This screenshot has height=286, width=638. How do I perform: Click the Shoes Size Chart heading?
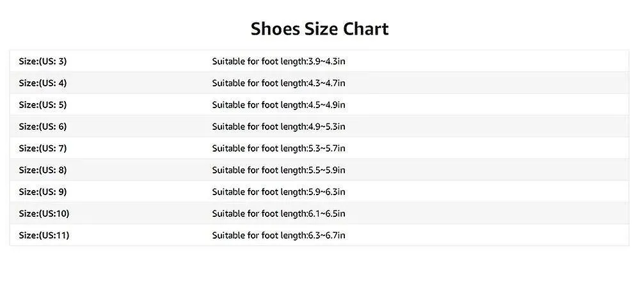pos(319,29)
